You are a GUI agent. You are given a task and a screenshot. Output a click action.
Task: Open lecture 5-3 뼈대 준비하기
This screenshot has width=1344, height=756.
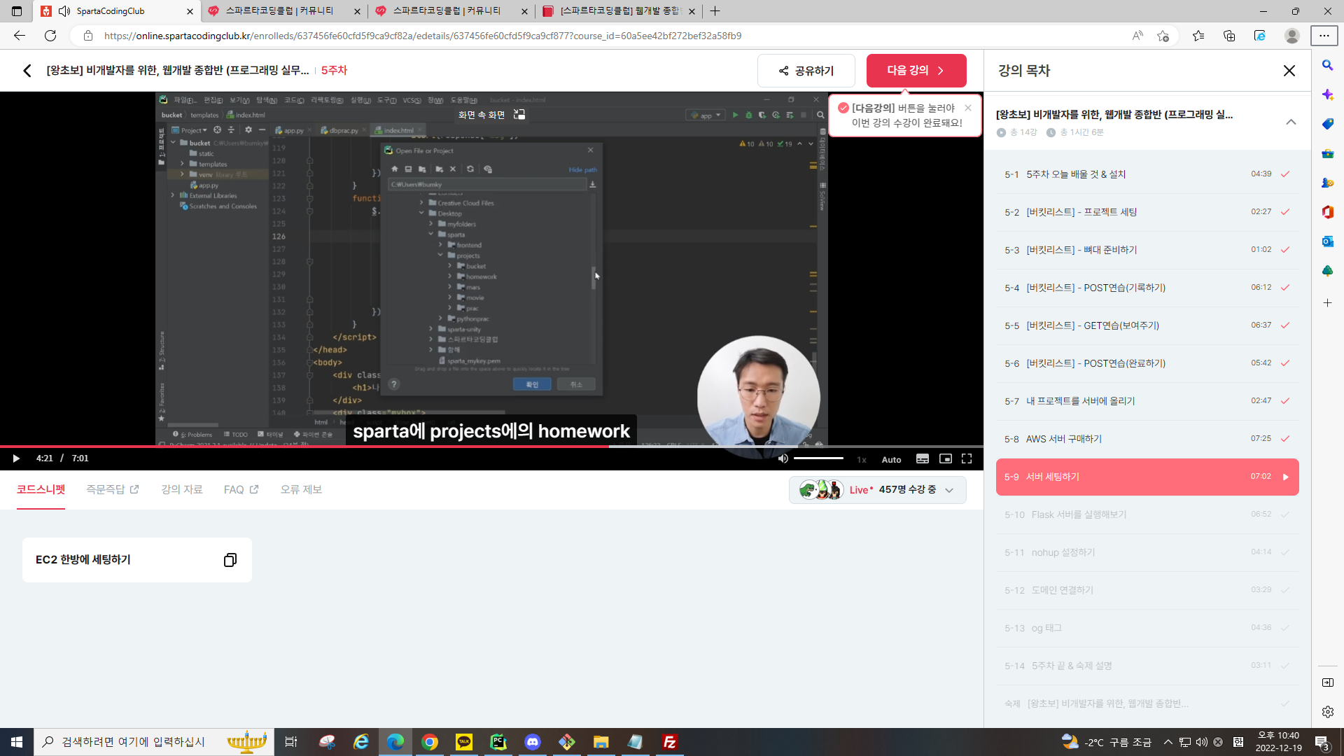point(1147,250)
